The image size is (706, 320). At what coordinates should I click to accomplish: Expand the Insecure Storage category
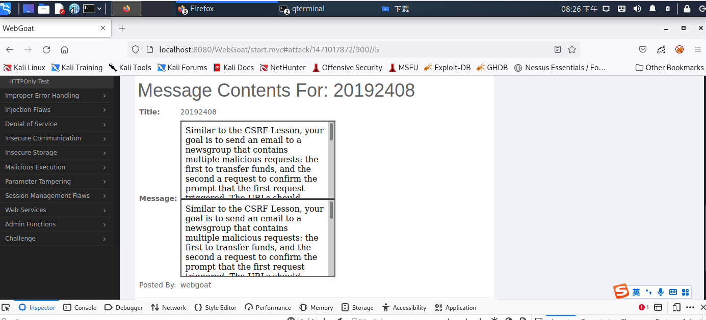coord(57,153)
